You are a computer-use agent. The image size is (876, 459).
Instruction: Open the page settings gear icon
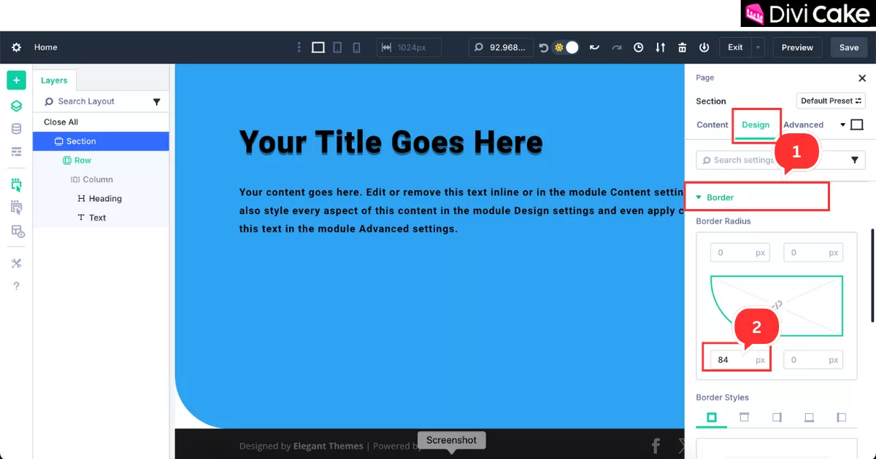(x=16, y=47)
